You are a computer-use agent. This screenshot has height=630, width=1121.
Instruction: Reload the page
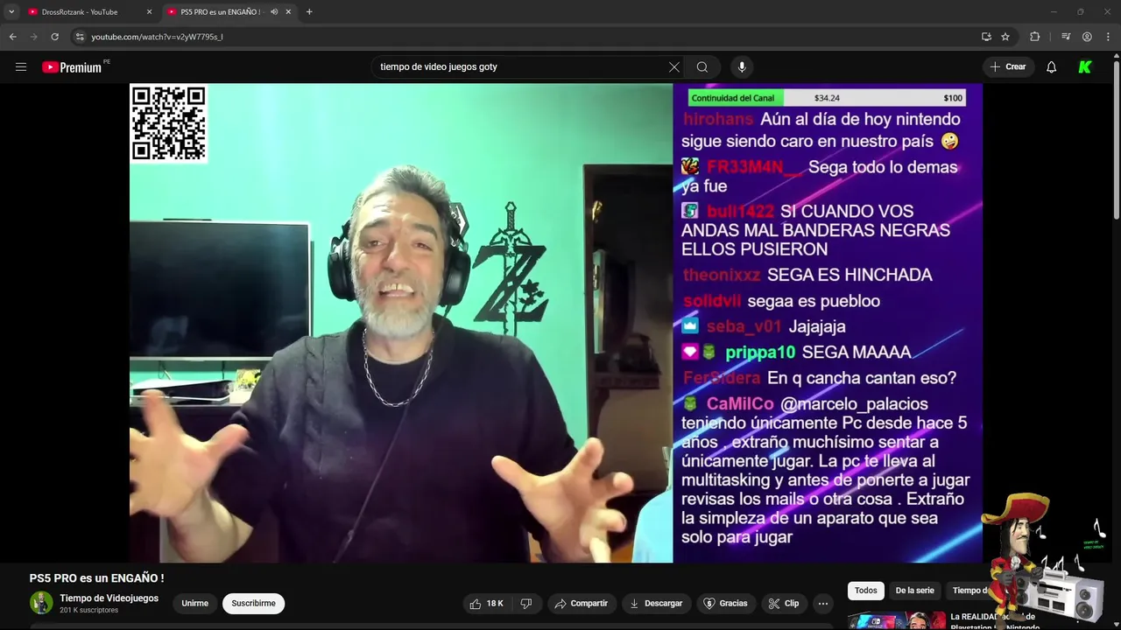(54, 37)
